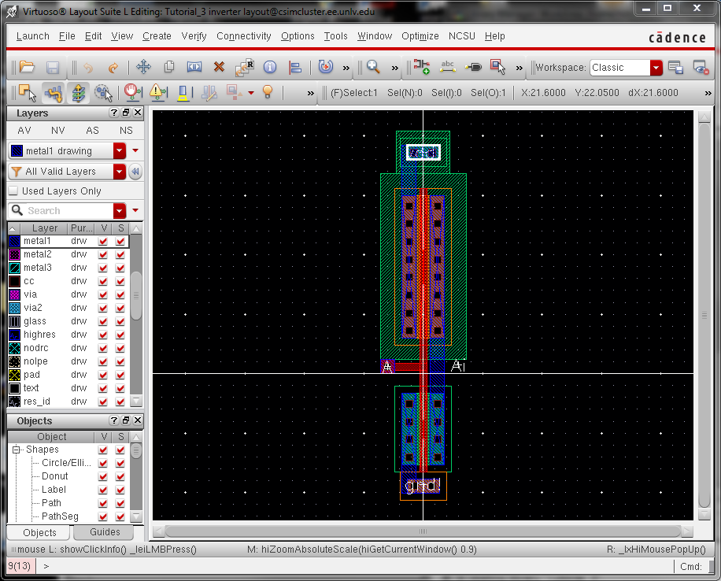Toggle selectable checkbox for via layer

tap(120, 294)
